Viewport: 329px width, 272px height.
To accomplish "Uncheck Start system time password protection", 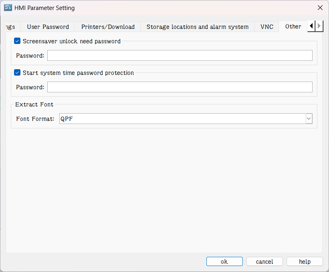I will [x=17, y=73].
